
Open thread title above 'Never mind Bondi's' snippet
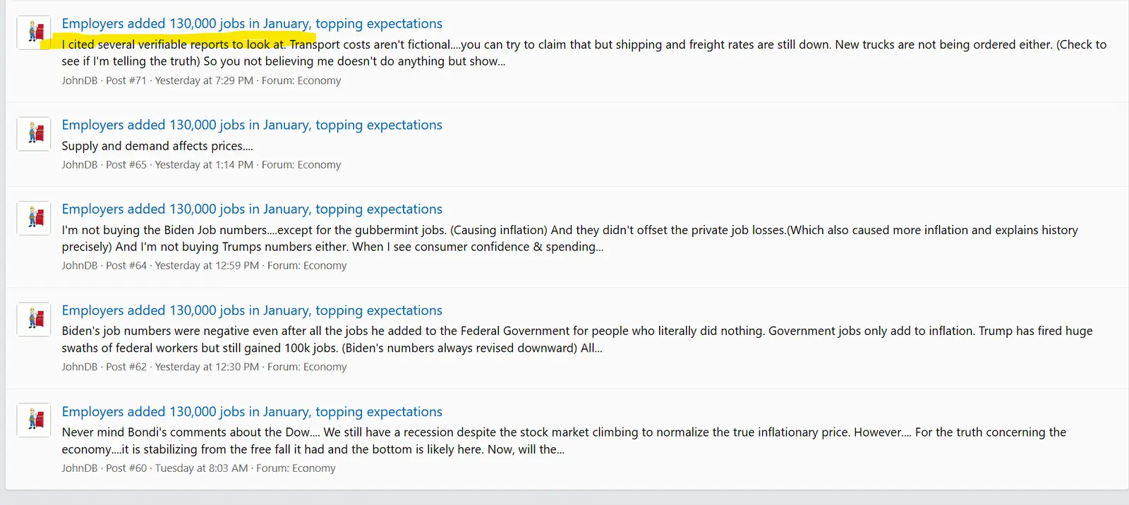click(252, 412)
